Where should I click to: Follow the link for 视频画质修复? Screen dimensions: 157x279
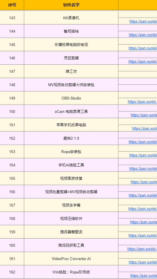[x=144, y=182]
